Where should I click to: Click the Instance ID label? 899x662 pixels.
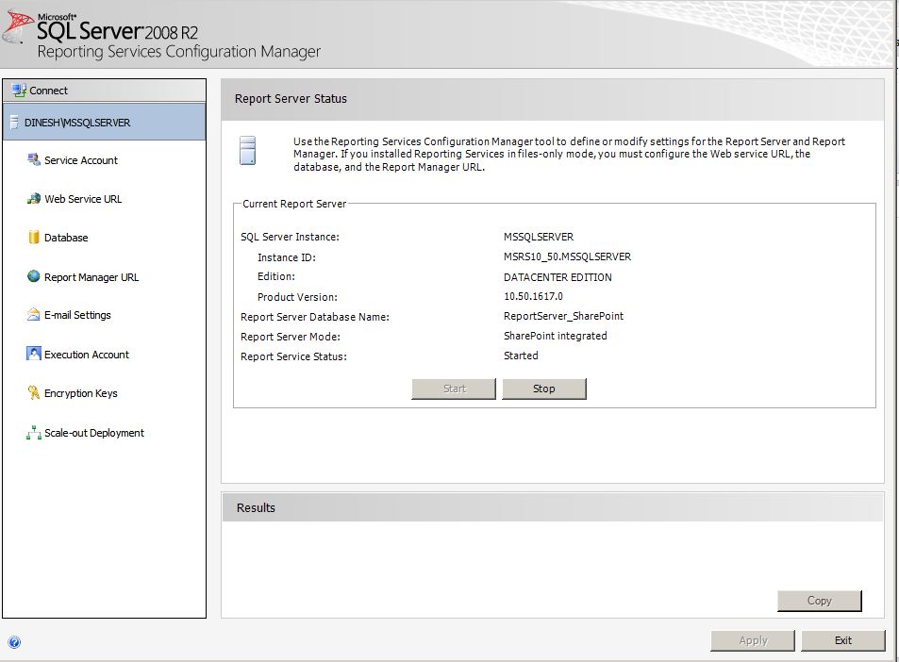point(286,257)
